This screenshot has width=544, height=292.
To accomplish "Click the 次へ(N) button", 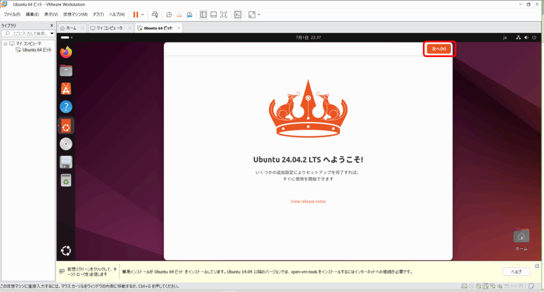I will pos(439,49).
